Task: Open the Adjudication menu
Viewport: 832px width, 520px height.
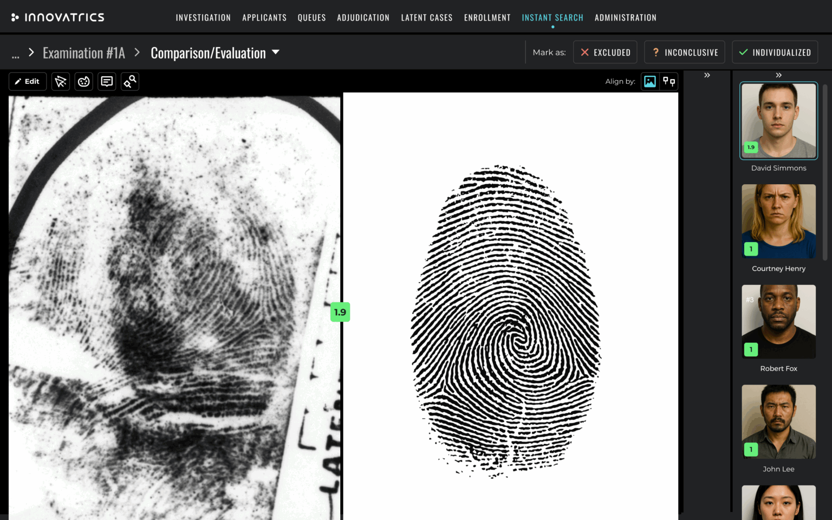Action: pos(363,17)
